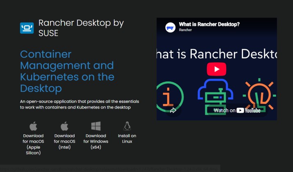Download for macOS (Intel) link
The height and width of the screenshot is (172, 293).
(64, 141)
